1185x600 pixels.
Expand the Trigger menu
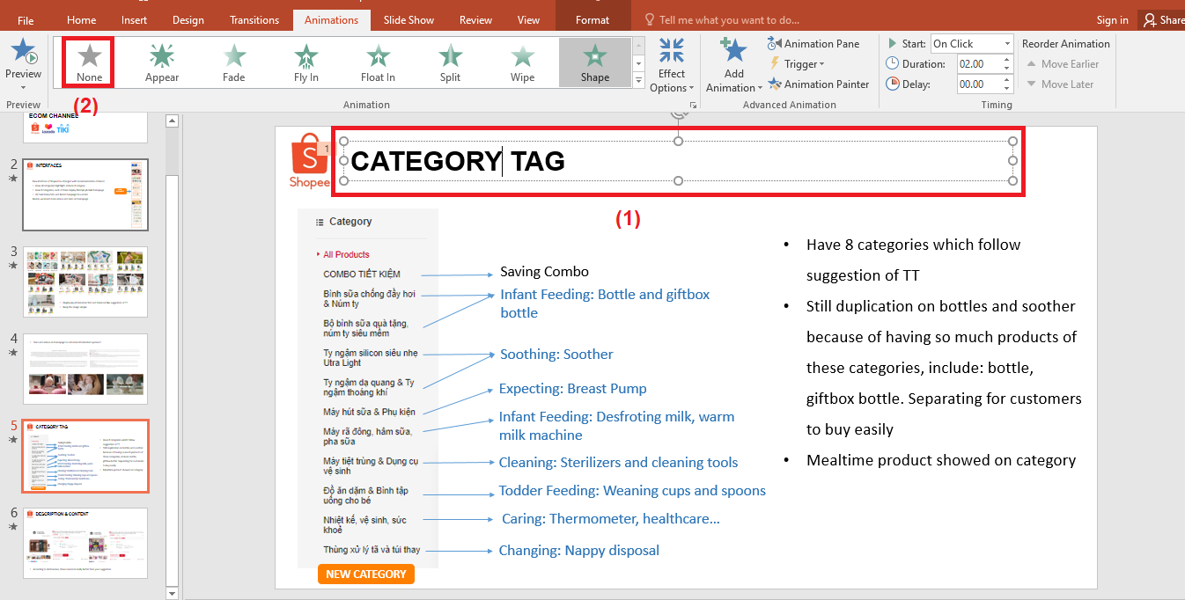click(x=797, y=63)
